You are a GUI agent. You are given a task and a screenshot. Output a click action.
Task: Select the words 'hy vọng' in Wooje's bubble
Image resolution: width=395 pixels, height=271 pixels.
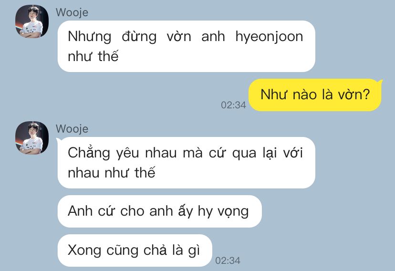point(223,211)
